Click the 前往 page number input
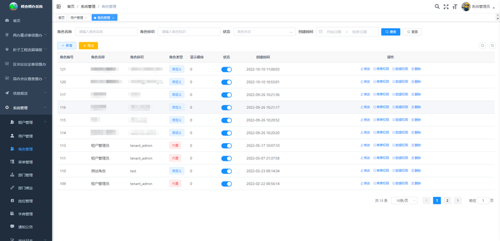500x241 pixels. click(x=483, y=201)
